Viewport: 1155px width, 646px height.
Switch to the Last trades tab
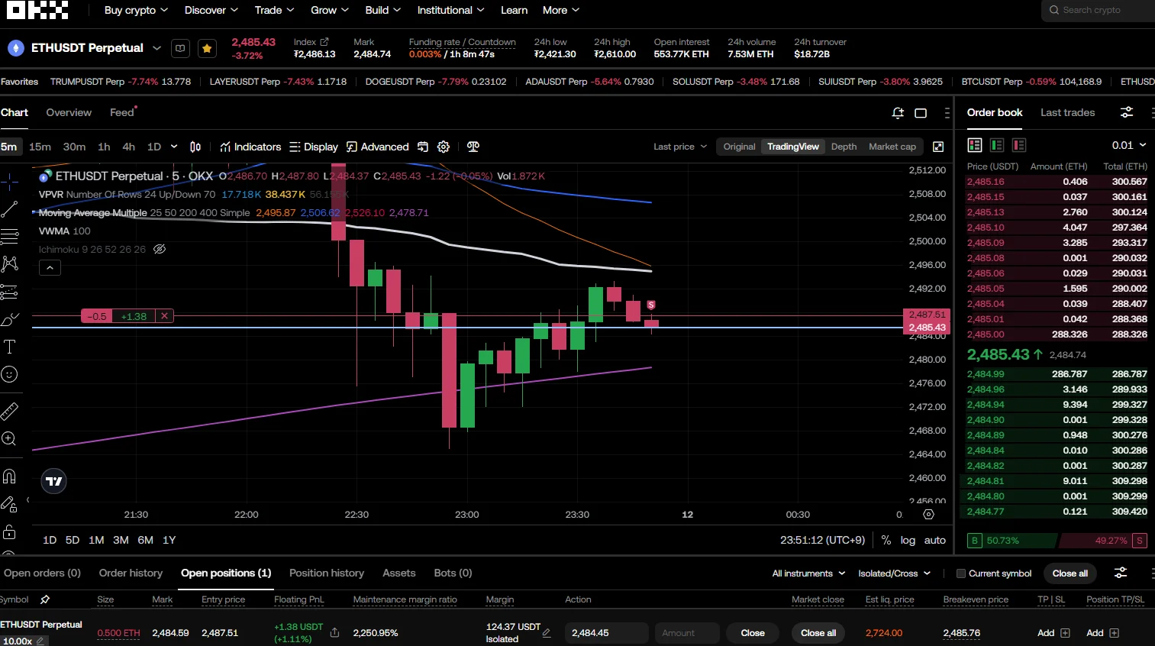(1067, 112)
